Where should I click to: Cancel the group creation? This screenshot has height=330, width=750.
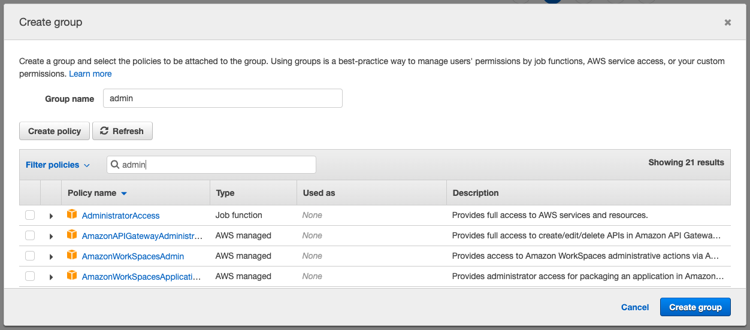(x=635, y=307)
